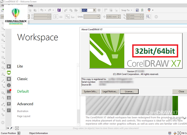Image resolution: width=187 pixels, height=135 pixels.
Task: Choose the Default workspace
Action: coord(23,91)
